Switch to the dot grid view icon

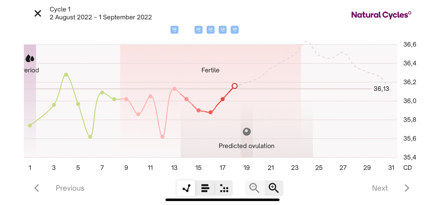(x=224, y=188)
